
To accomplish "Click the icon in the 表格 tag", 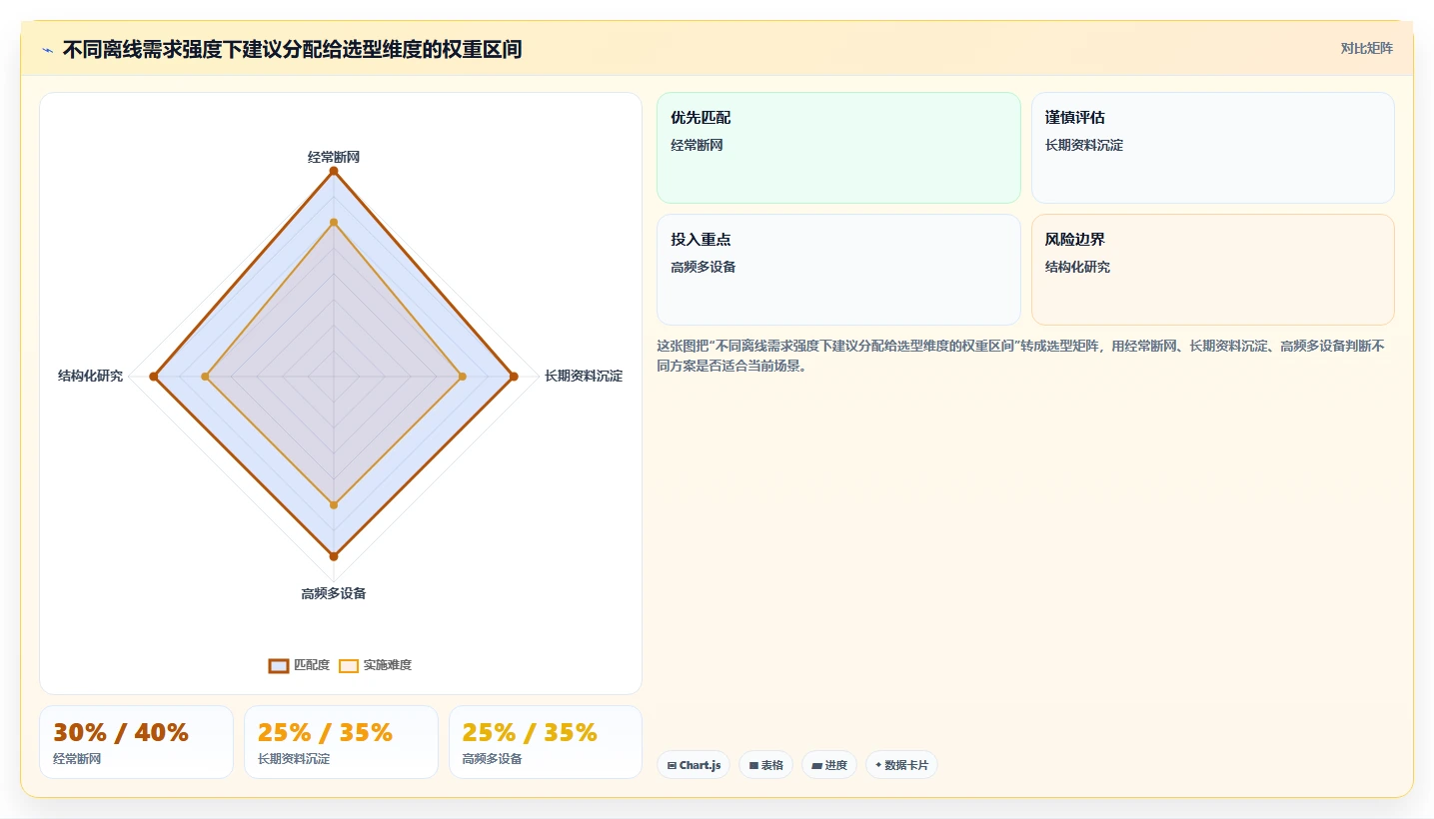I will (x=753, y=766).
